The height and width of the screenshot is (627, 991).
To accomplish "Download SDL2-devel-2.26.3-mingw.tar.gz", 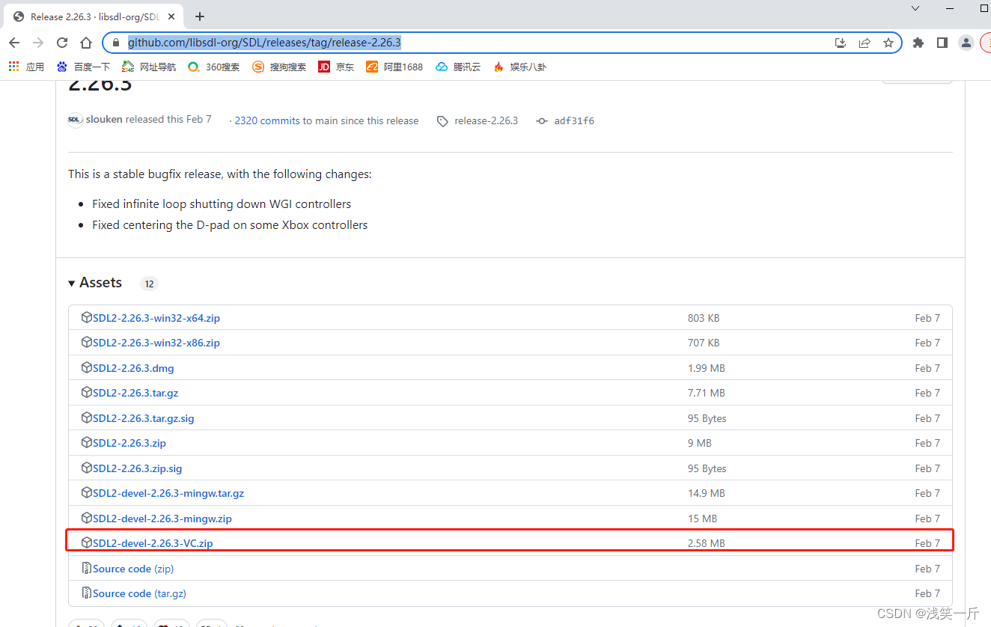I will tap(168, 493).
